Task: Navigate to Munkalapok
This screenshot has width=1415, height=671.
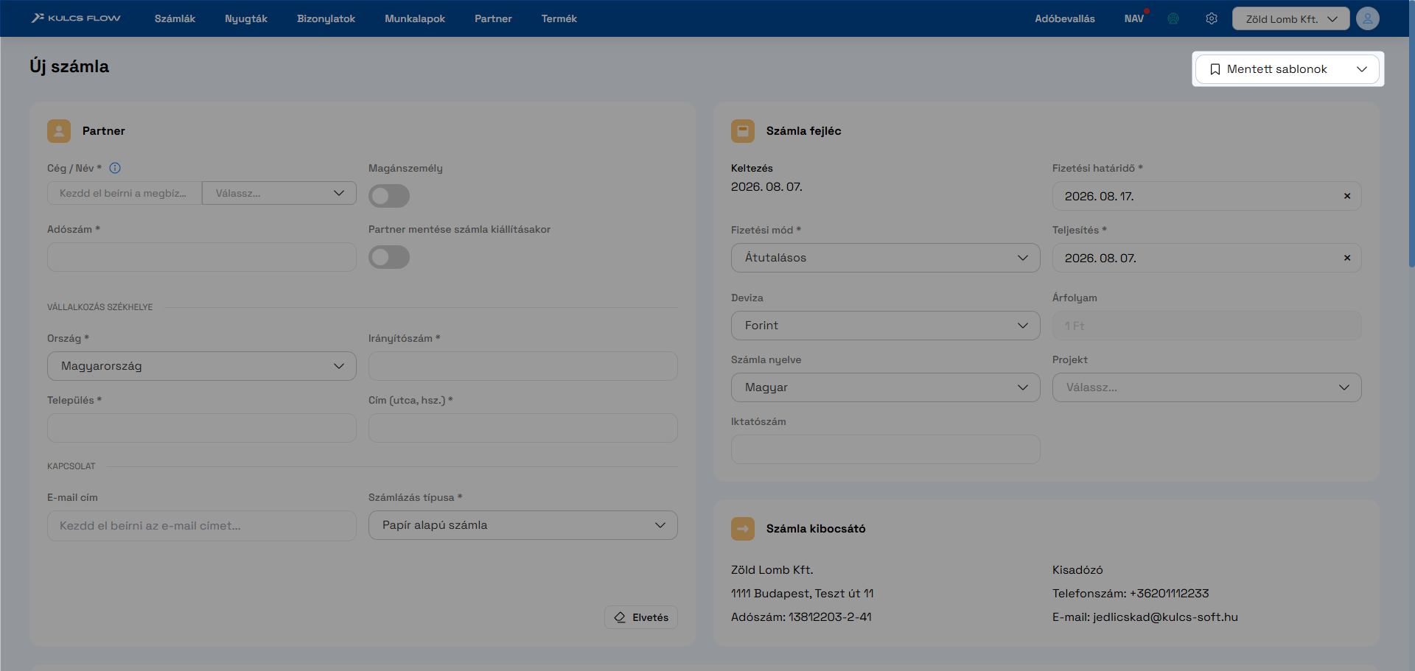Action: point(415,18)
